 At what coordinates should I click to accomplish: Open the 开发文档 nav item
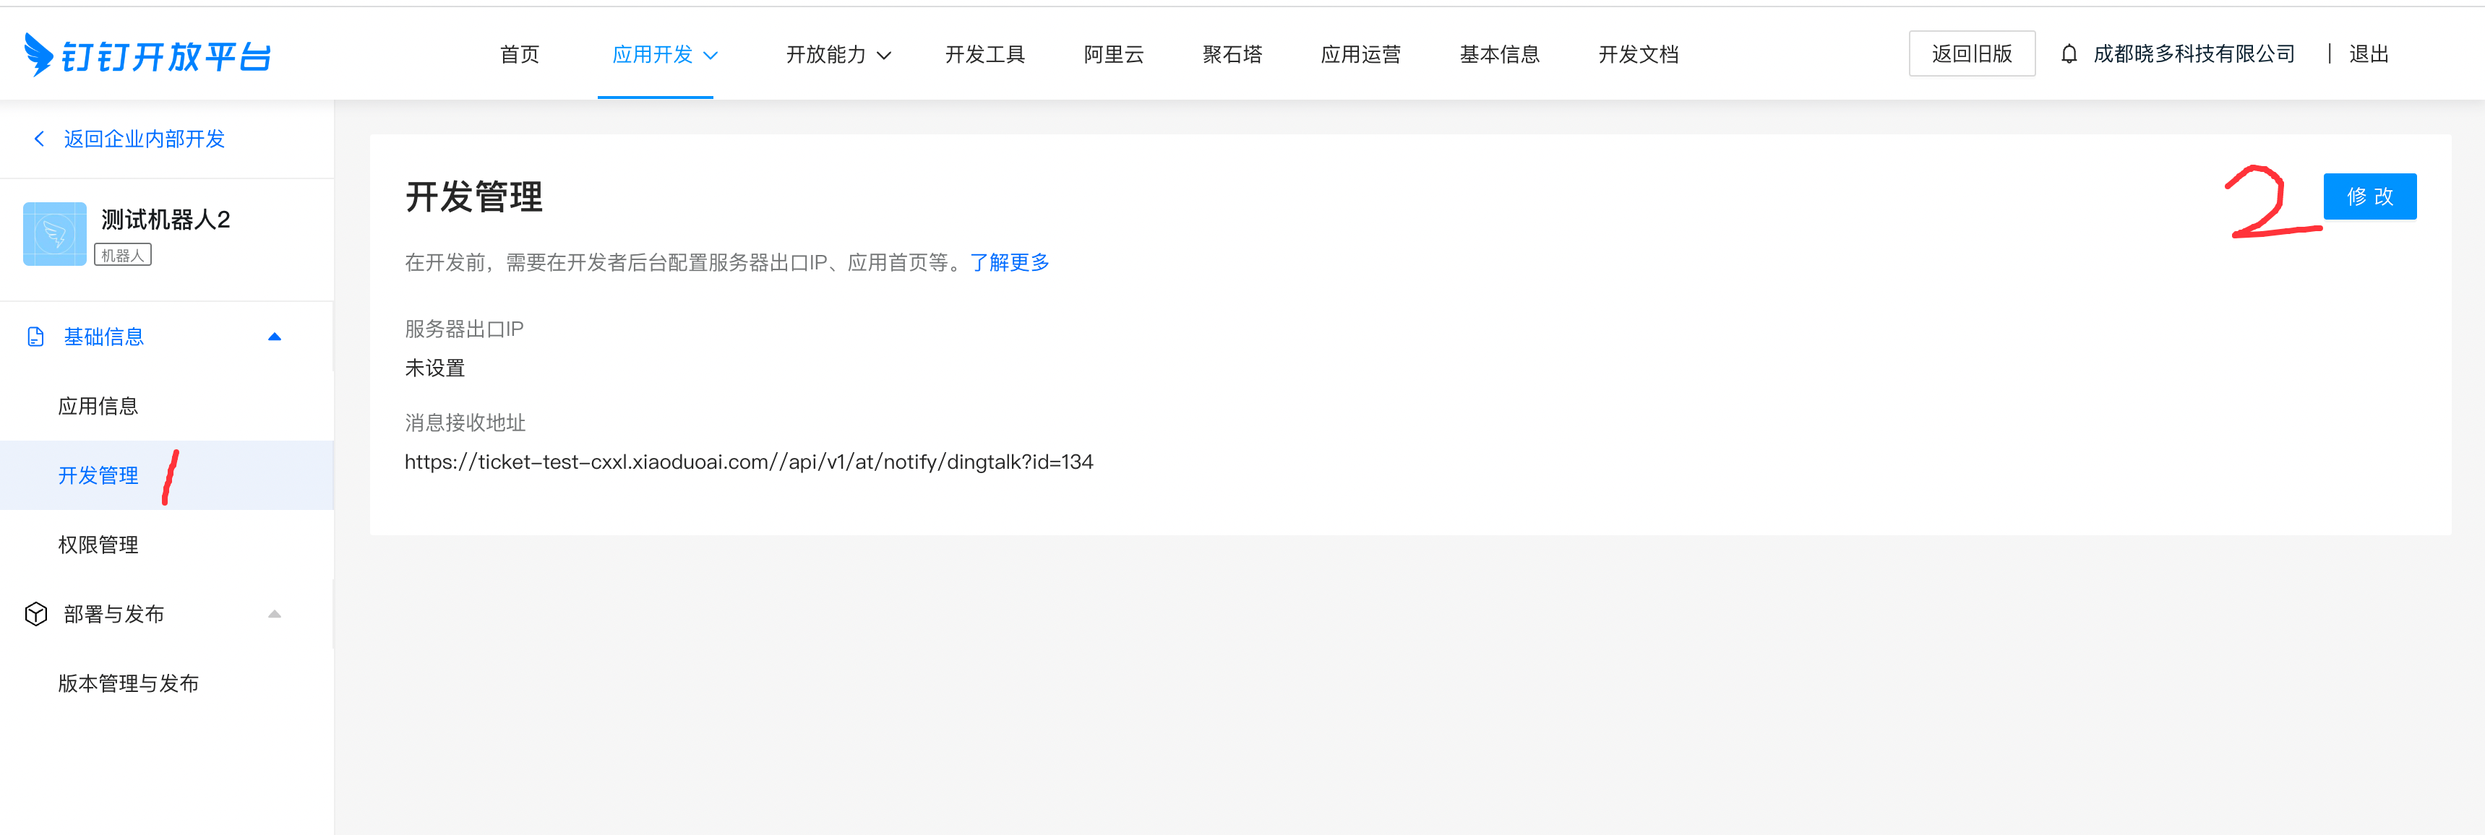(1638, 54)
